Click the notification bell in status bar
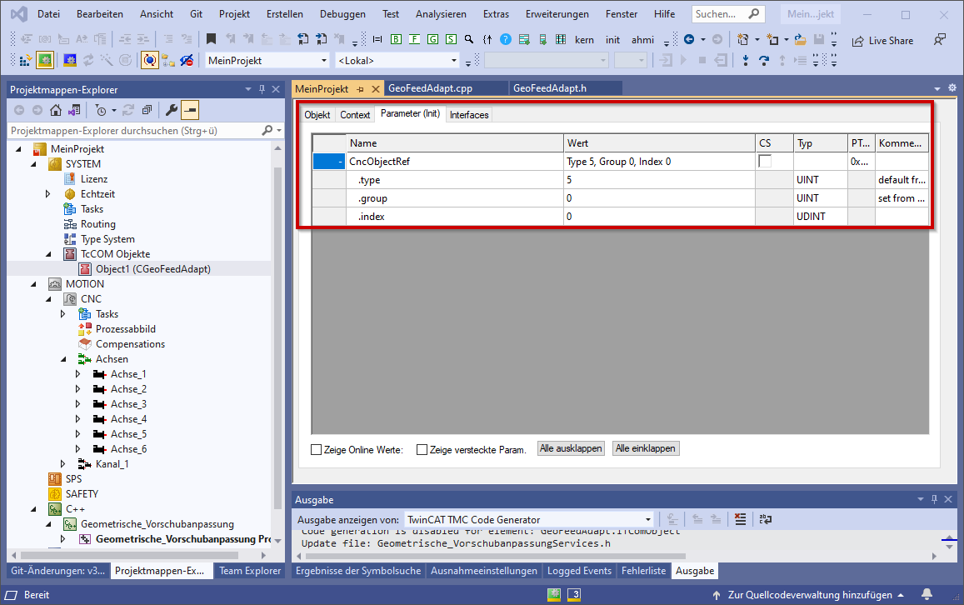 (x=927, y=594)
